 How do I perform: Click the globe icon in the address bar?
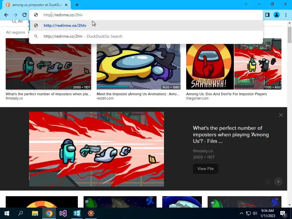click(x=36, y=15)
